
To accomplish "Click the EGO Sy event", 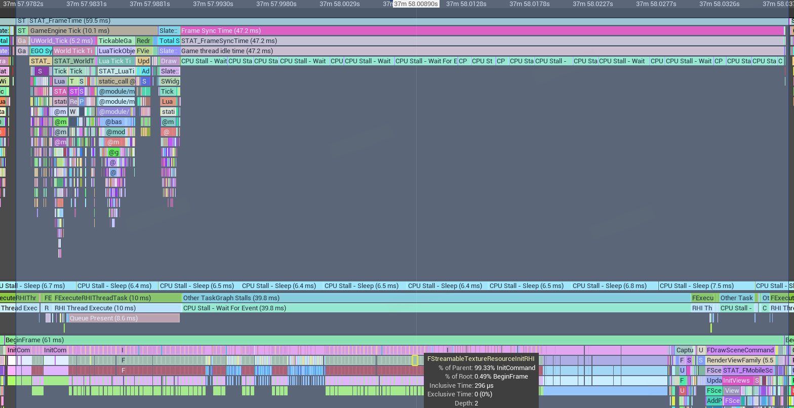I will [41, 51].
